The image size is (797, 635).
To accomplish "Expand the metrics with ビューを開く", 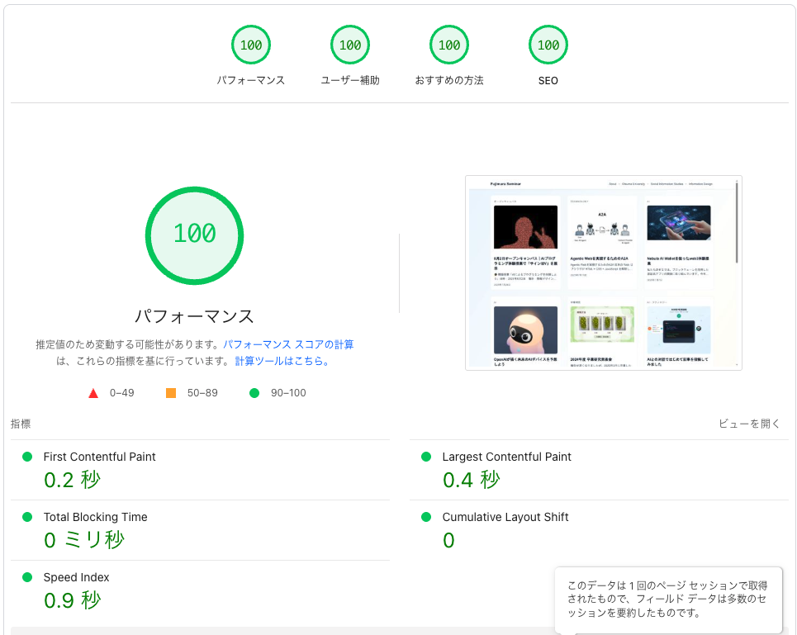I will (750, 424).
